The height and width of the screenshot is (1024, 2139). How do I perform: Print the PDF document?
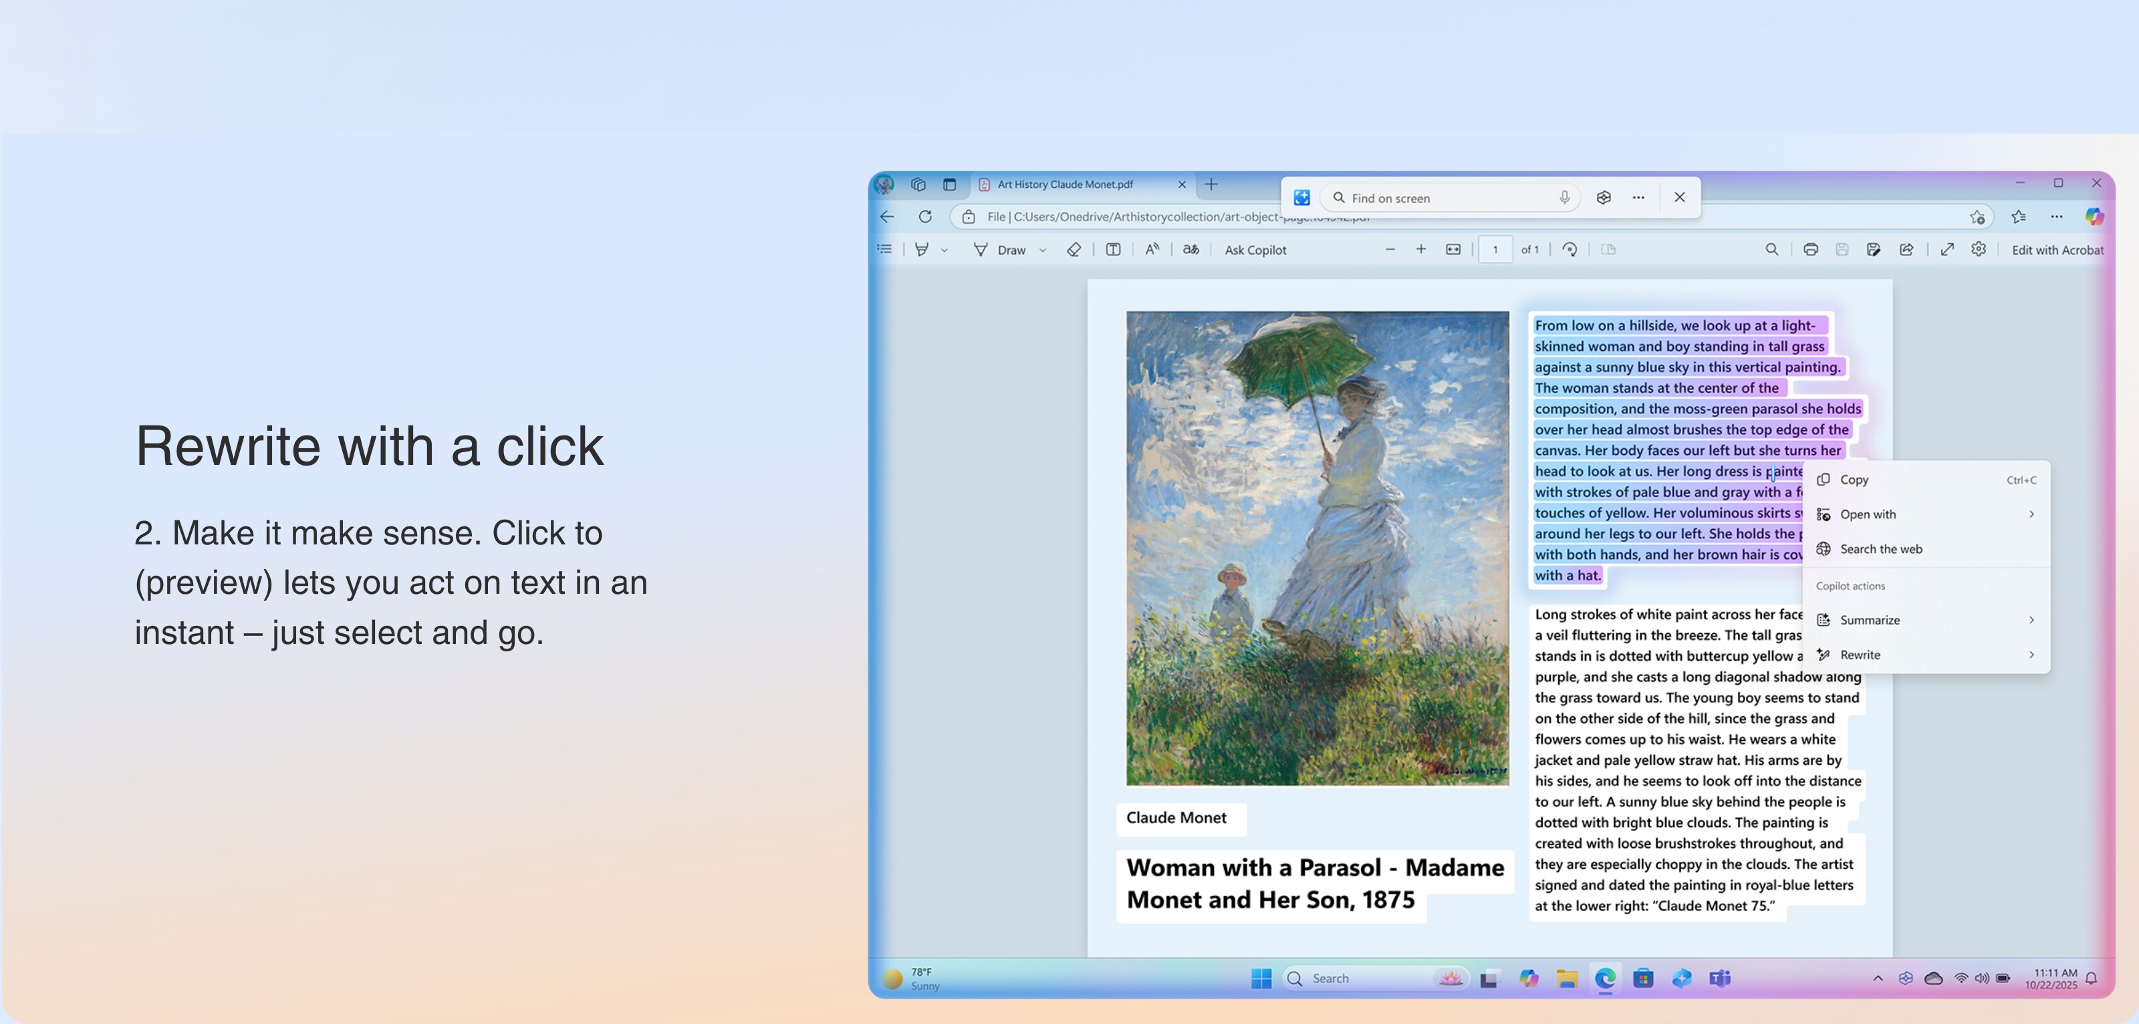point(1811,250)
